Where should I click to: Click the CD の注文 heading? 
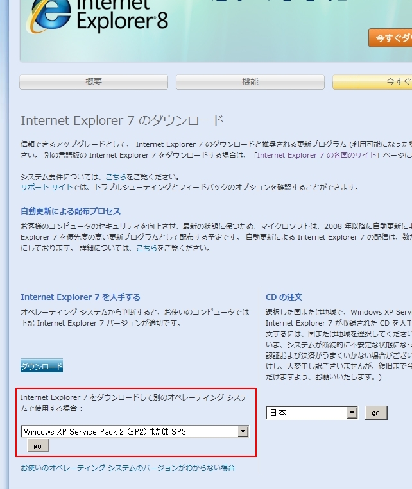pos(284,297)
